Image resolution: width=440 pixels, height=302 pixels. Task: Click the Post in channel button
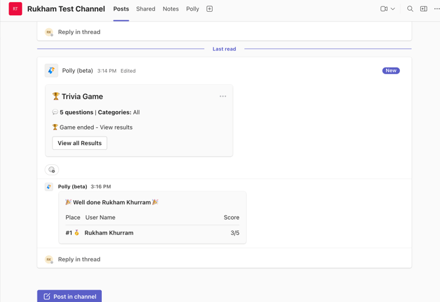70,296
